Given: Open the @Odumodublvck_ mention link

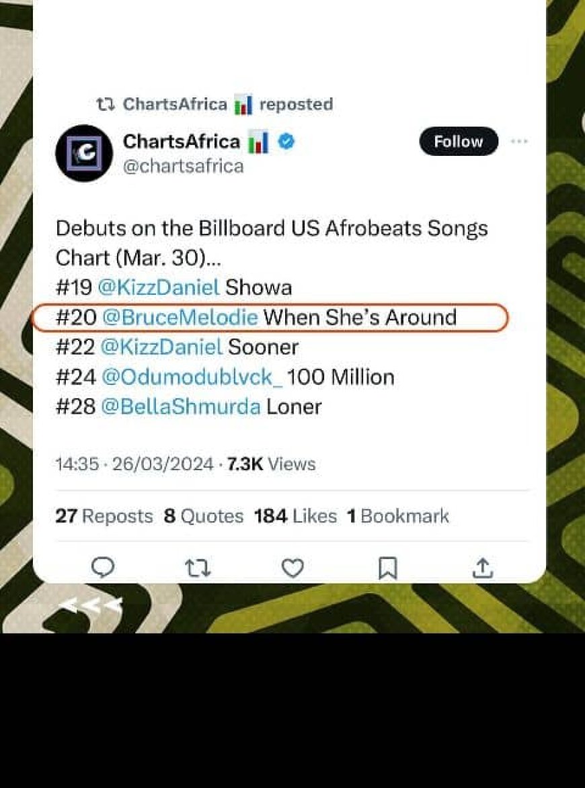Looking at the screenshot, I should click(192, 377).
